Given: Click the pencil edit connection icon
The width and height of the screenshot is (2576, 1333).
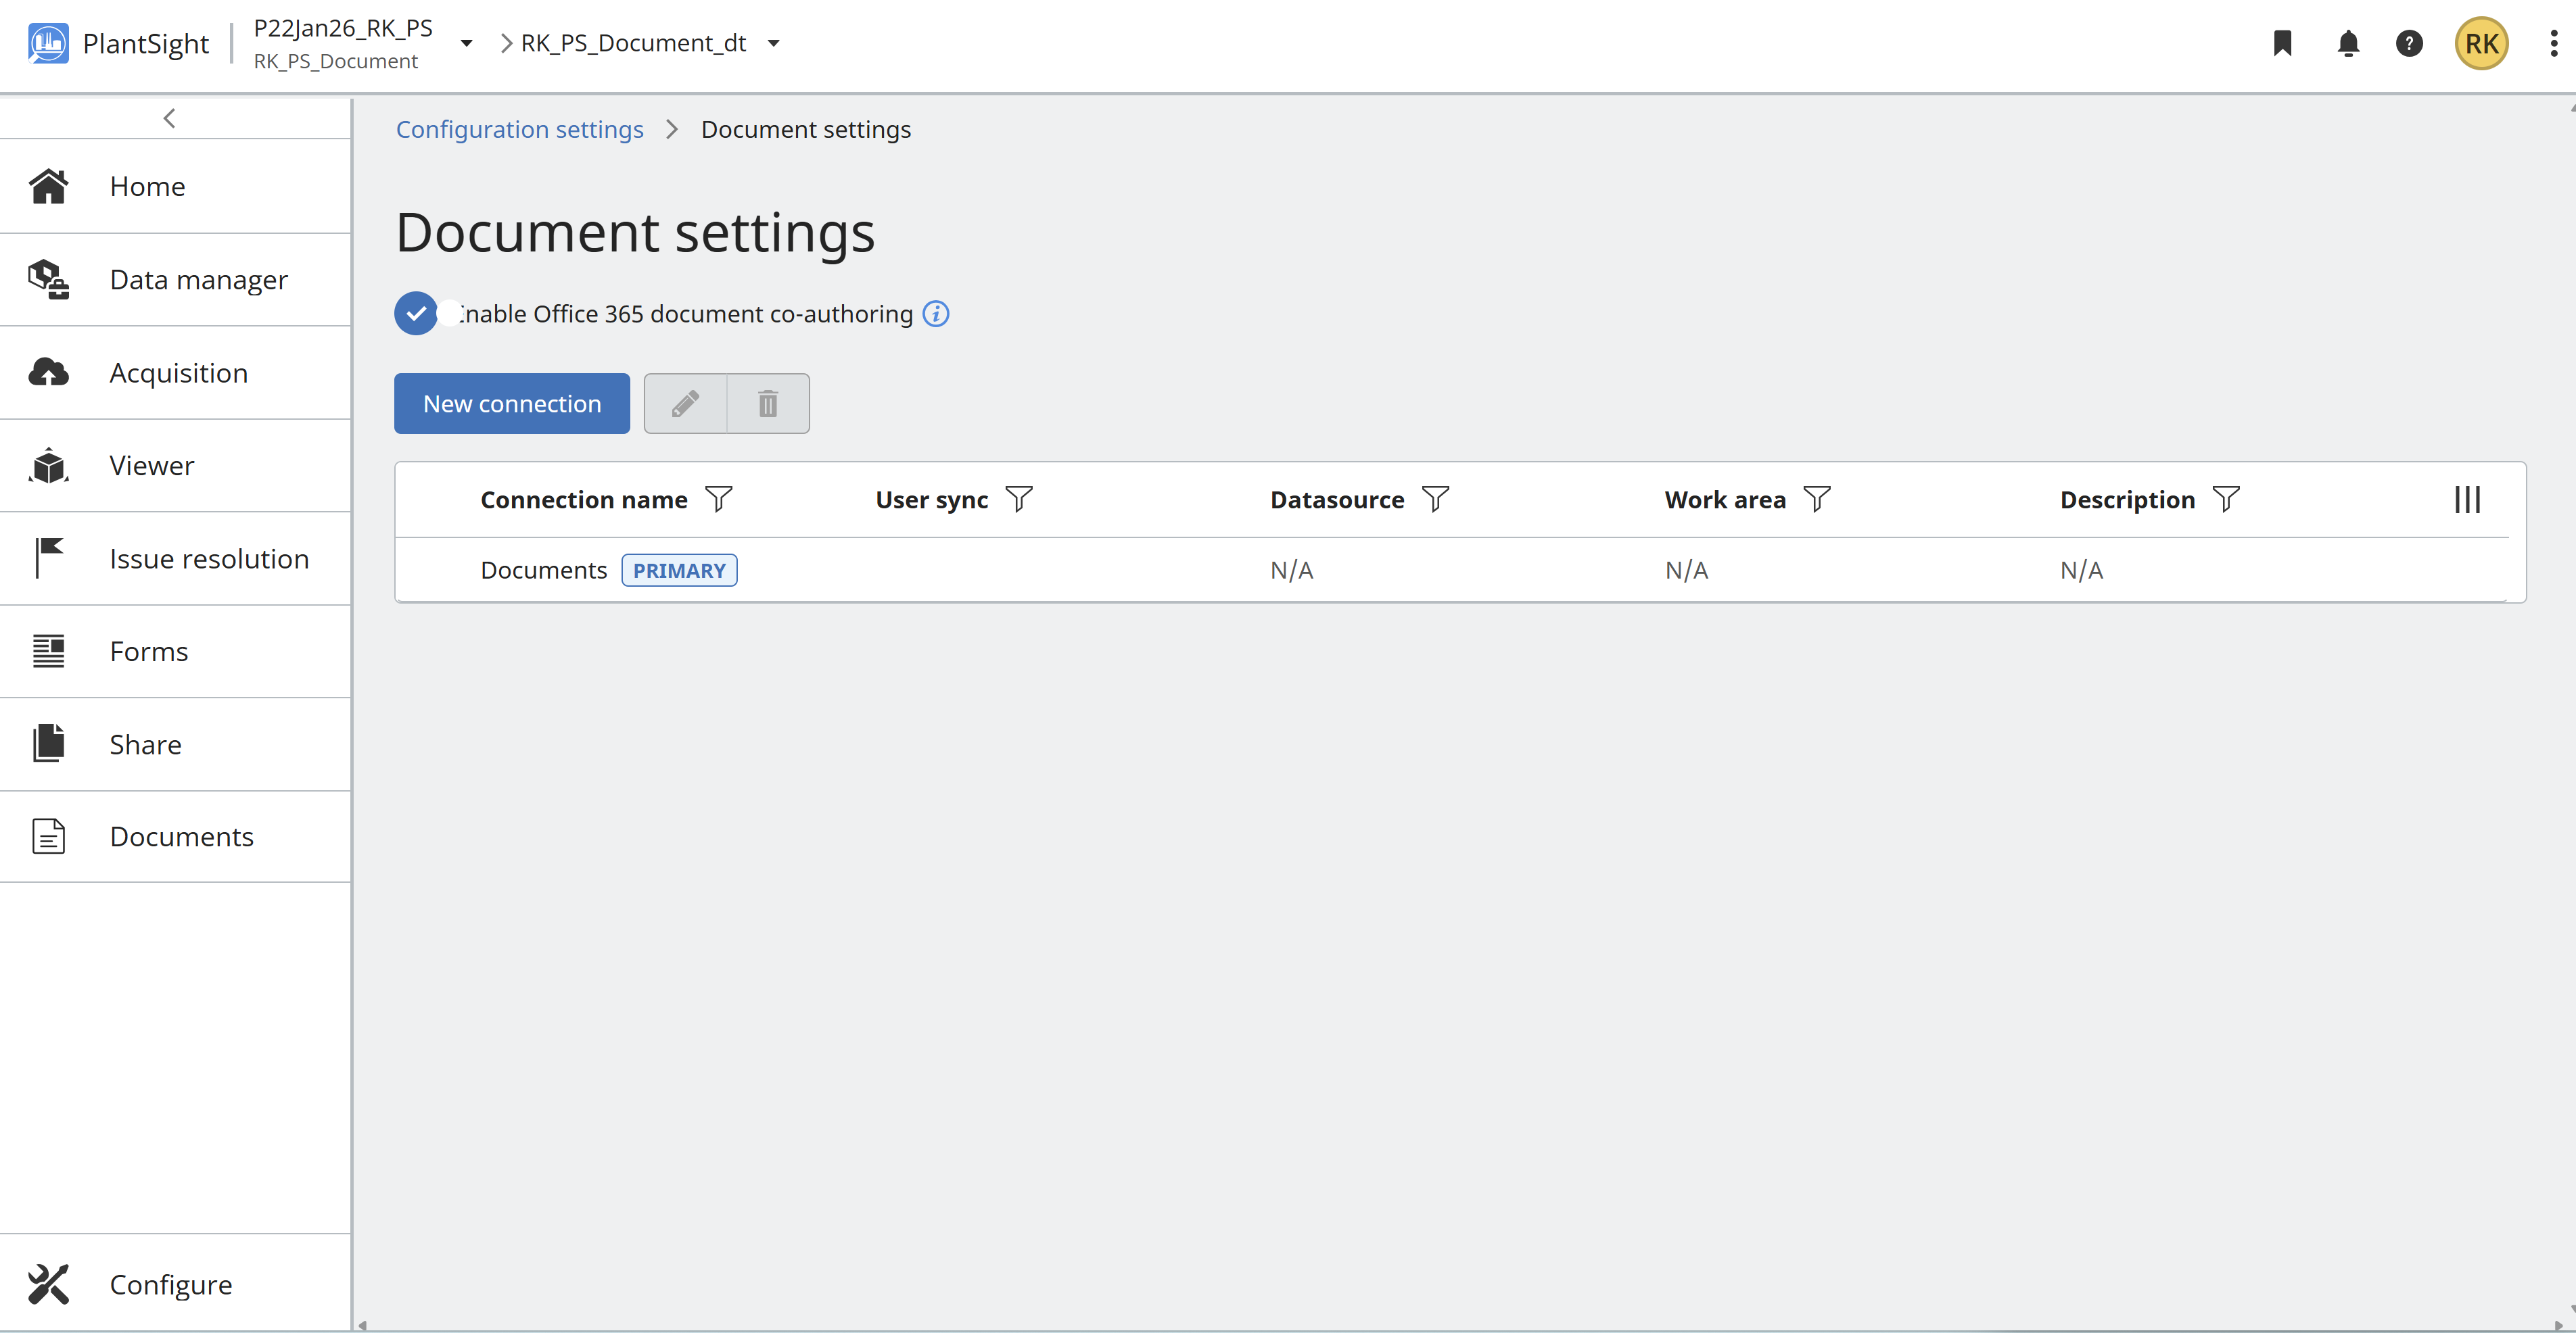Looking at the screenshot, I should (x=685, y=404).
